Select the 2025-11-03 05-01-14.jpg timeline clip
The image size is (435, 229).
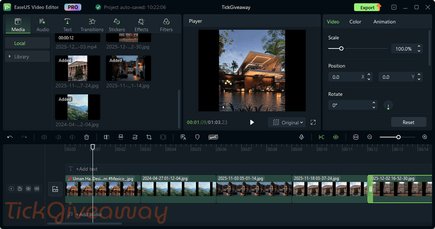(254, 189)
